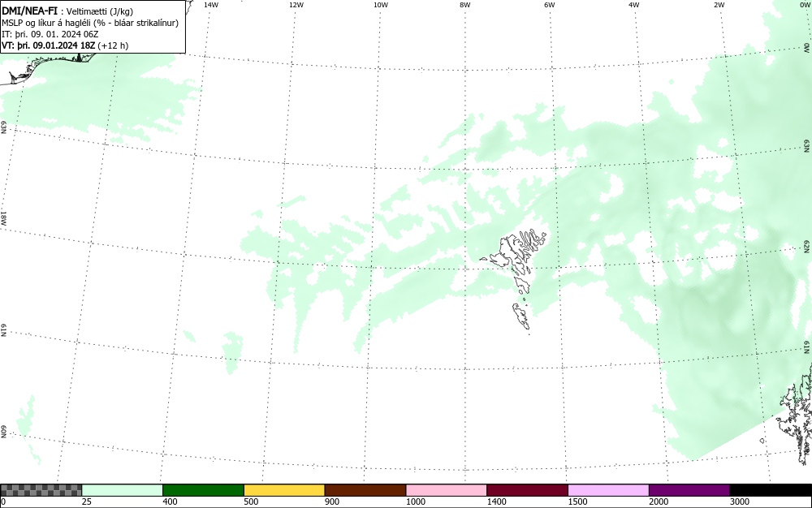Click the rotated "60N" latitude label
Image resolution: width=812 pixels, height=508 pixels.
3,432
